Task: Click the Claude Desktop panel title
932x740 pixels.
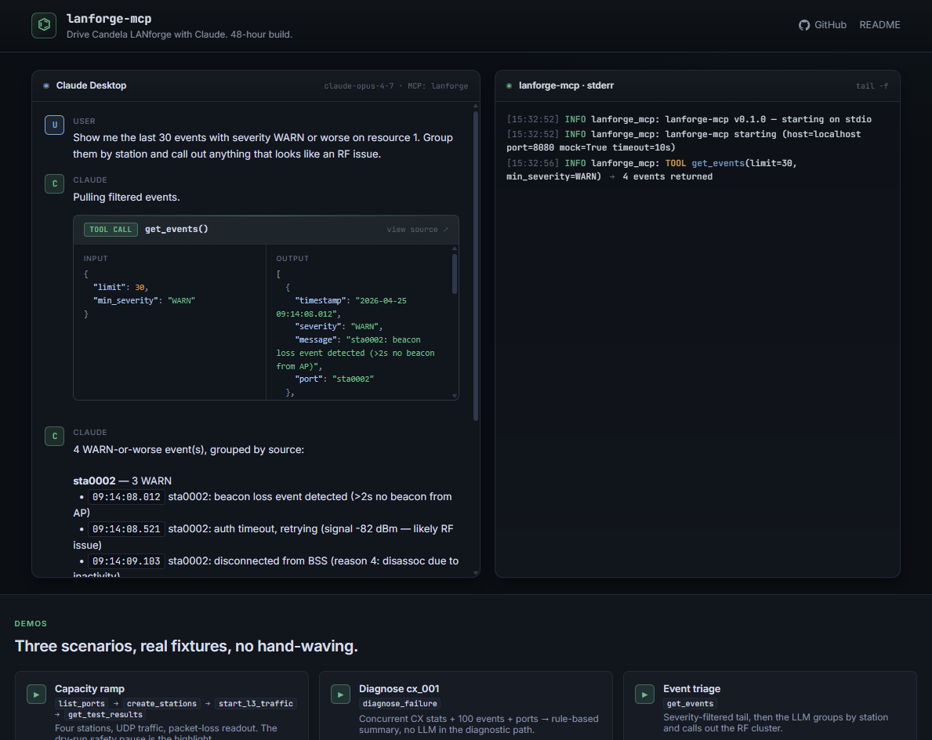Action: [91, 85]
